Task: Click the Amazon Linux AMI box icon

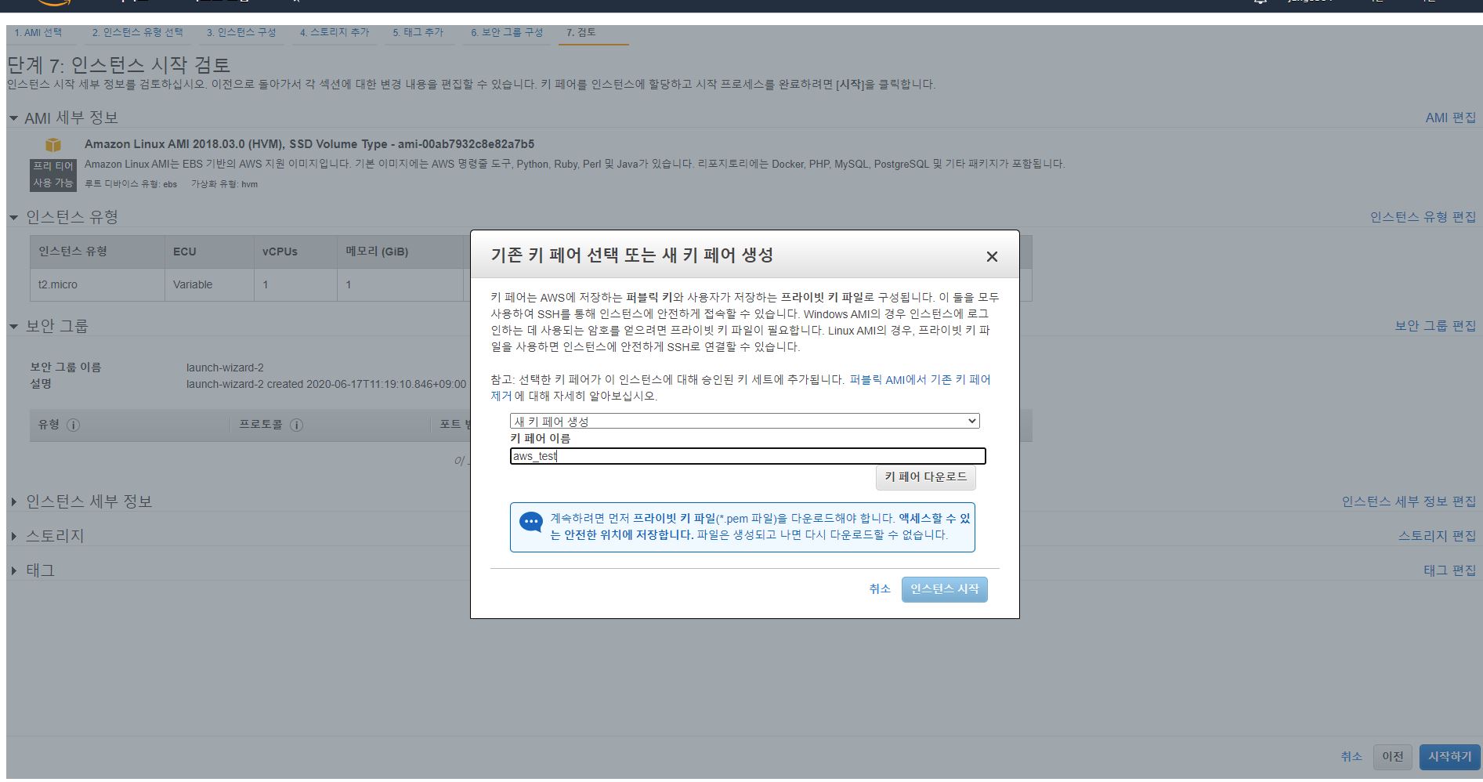Action: pyautogui.click(x=52, y=145)
